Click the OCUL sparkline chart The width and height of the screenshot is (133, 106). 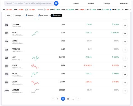35,74
